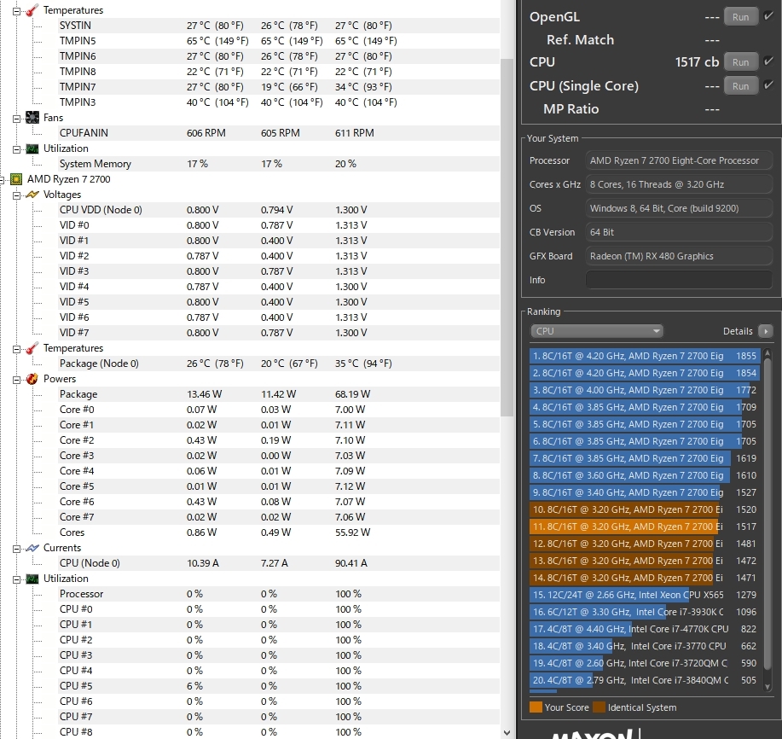Collapse the Temperatures group containing Package (Node 0)

point(16,349)
